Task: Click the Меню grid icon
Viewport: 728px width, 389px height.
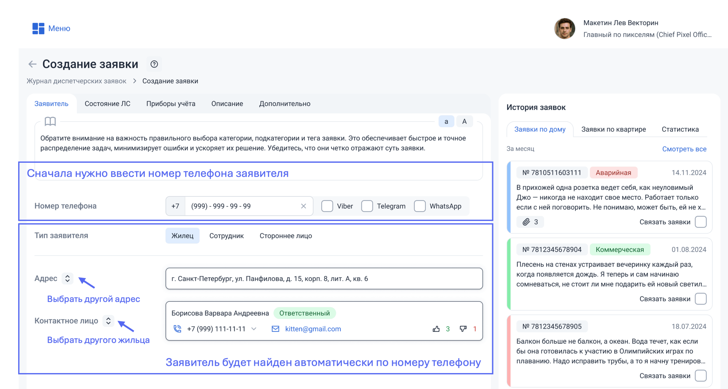Action: point(38,28)
